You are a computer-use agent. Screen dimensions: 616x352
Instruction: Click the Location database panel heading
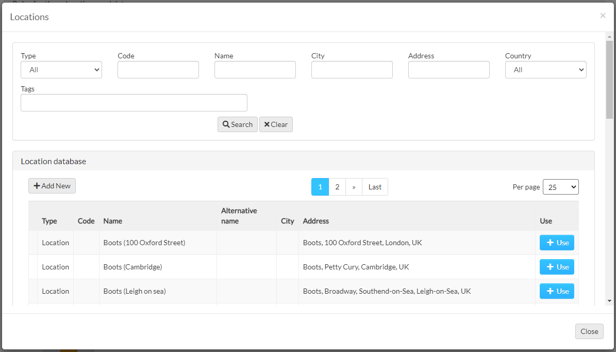click(x=54, y=161)
